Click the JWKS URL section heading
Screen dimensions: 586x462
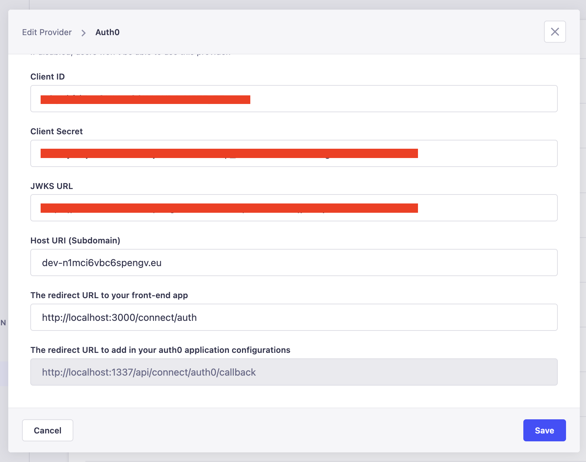[52, 186]
